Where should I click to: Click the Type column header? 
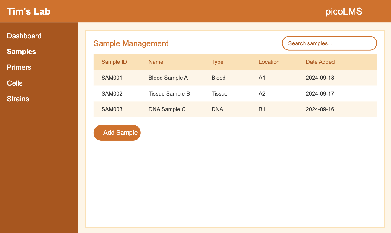coord(217,62)
